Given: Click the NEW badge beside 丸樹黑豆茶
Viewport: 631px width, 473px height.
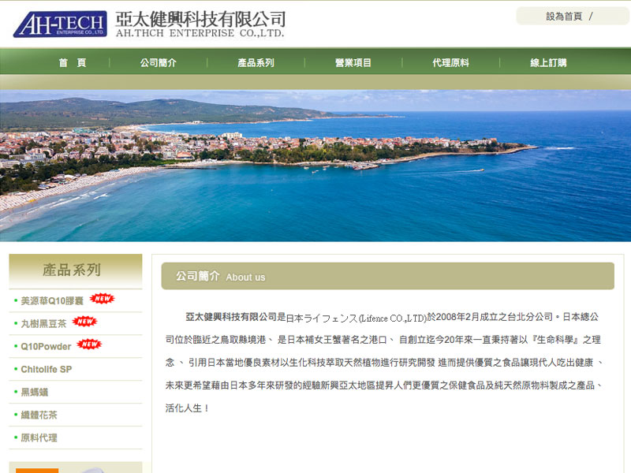Looking at the screenshot, I should tap(87, 322).
